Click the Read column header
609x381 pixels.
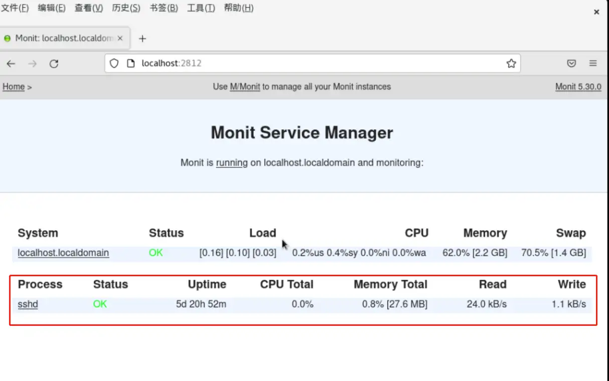[493, 285]
